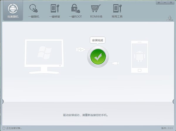Open the 完美刷机 tab
176x131 pixels.
pyautogui.click(x=13, y=11)
